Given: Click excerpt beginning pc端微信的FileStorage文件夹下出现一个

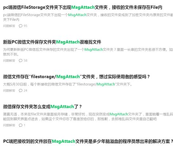Looking at the screenshot, I should tap(88, 17).
